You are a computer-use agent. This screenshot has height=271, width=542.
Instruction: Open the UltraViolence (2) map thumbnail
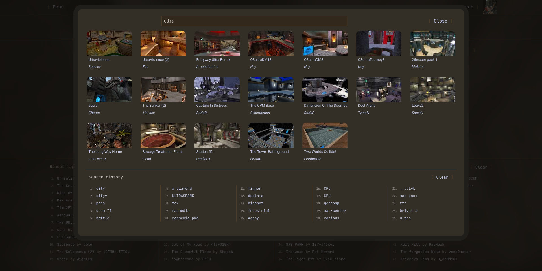(163, 43)
